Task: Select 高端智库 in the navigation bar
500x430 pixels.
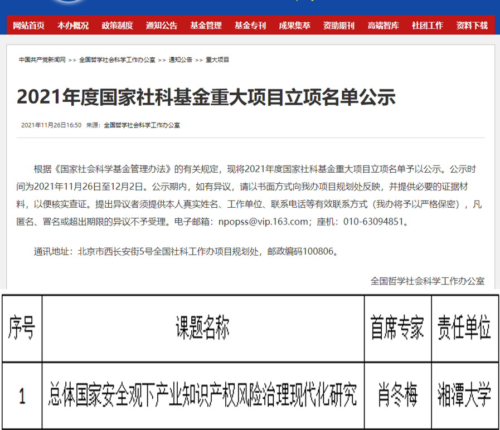Action: (x=384, y=25)
